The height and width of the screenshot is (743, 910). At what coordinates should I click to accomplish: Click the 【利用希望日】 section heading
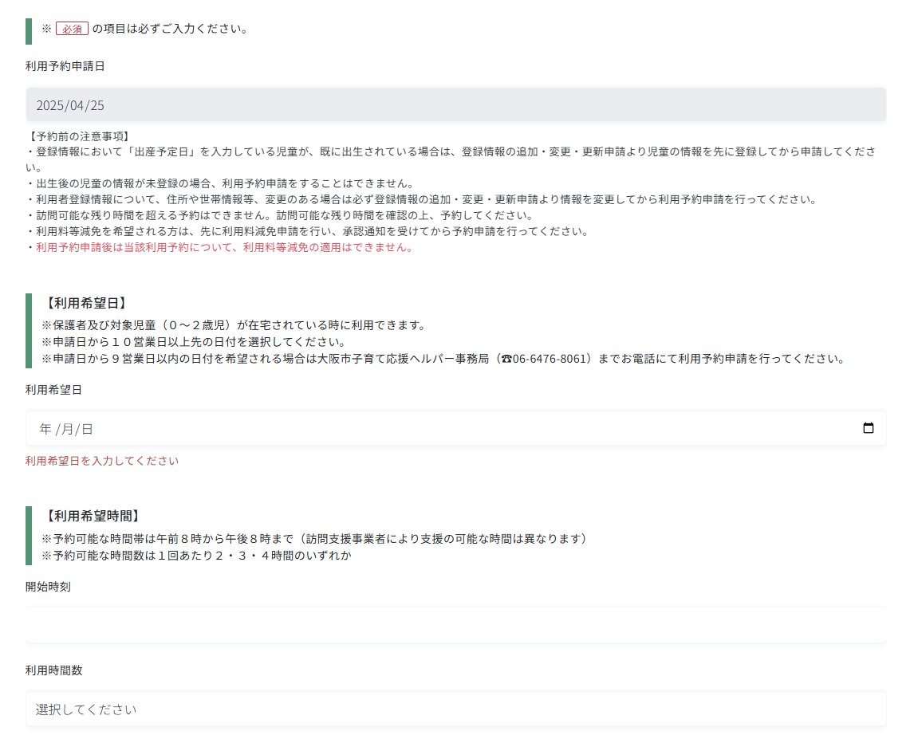[85, 303]
